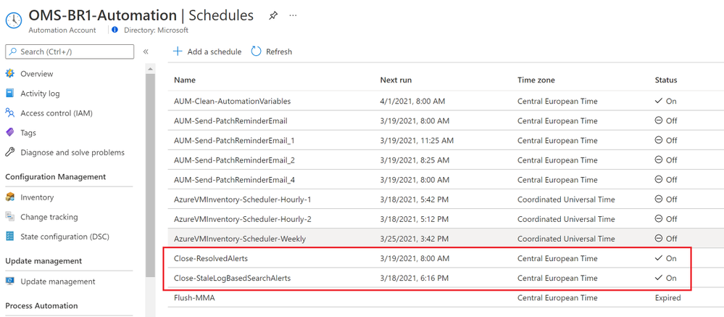The height and width of the screenshot is (317, 724).
Task: Open AzureVMInventory-Scheduler-Weekly schedule
Action: (240, 239)
